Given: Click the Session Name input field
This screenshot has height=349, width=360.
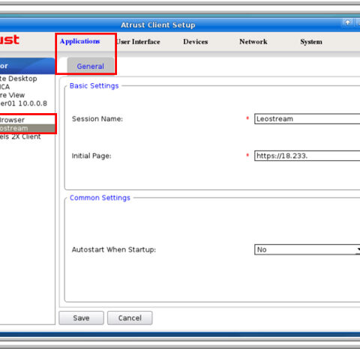Looking at the screenshot, I should pyautogui.click(x=307, y=119).
